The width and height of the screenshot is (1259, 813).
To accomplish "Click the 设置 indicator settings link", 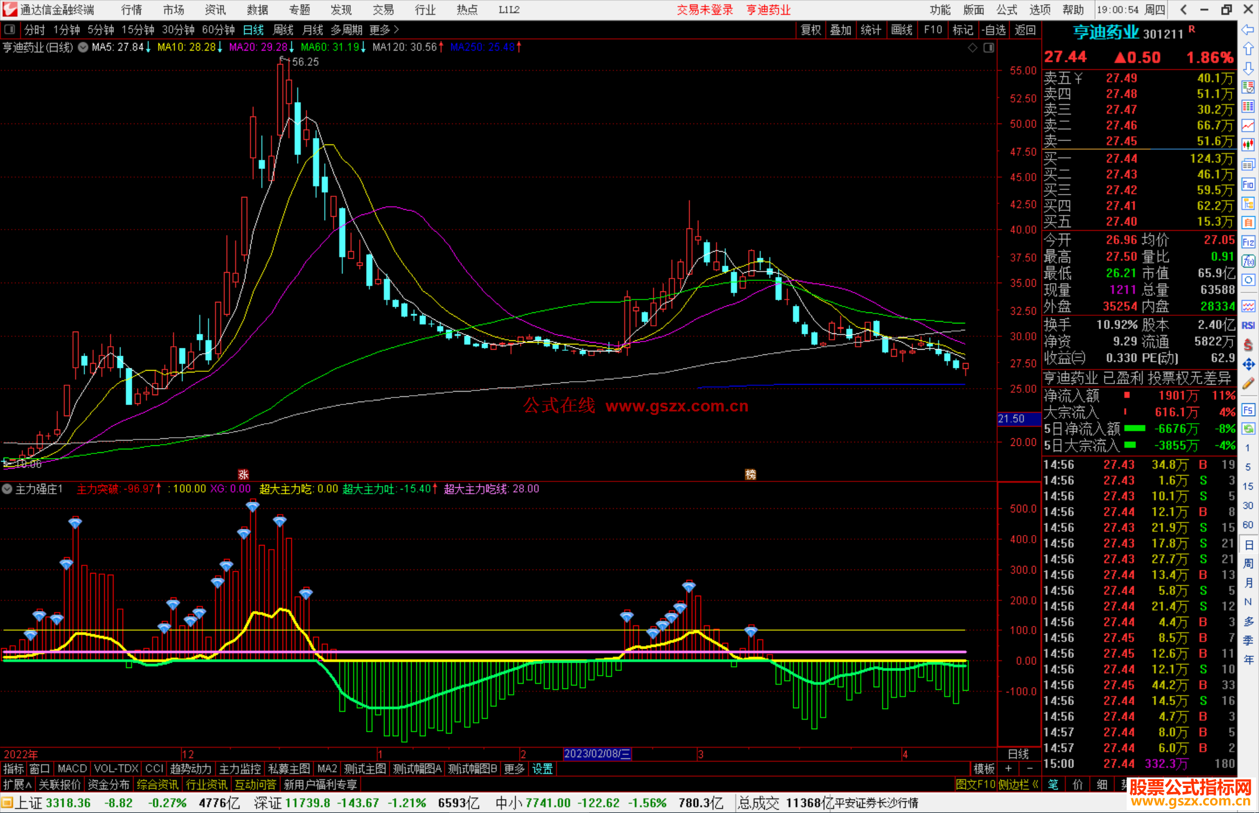I will point(542,769).
